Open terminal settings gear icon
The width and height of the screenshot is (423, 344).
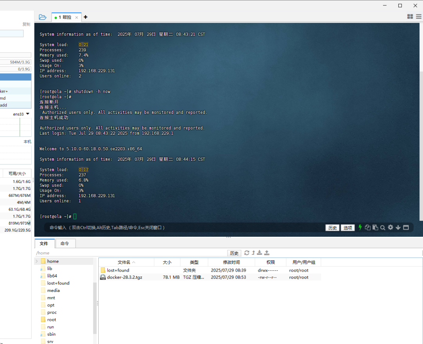390,227
